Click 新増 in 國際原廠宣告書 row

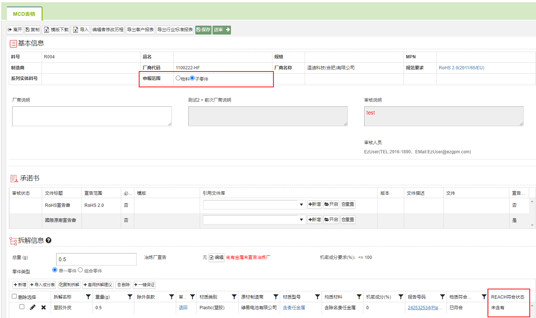(315, 220)
